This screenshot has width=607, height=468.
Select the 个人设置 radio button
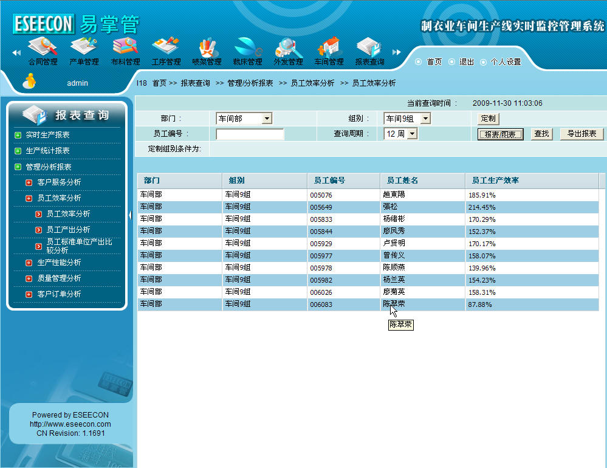pyautogui.click(x=483, y=62)
